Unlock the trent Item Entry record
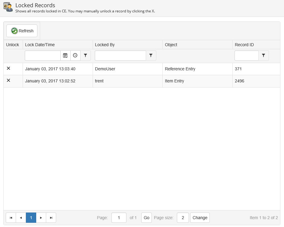This screenshot has width=284, height=227. (8, 80)
